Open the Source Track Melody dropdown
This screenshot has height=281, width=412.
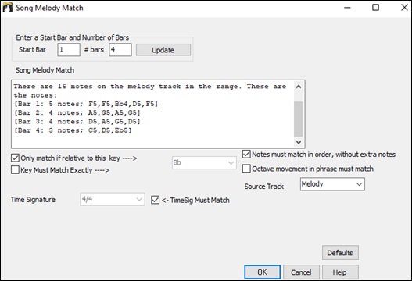332,184
